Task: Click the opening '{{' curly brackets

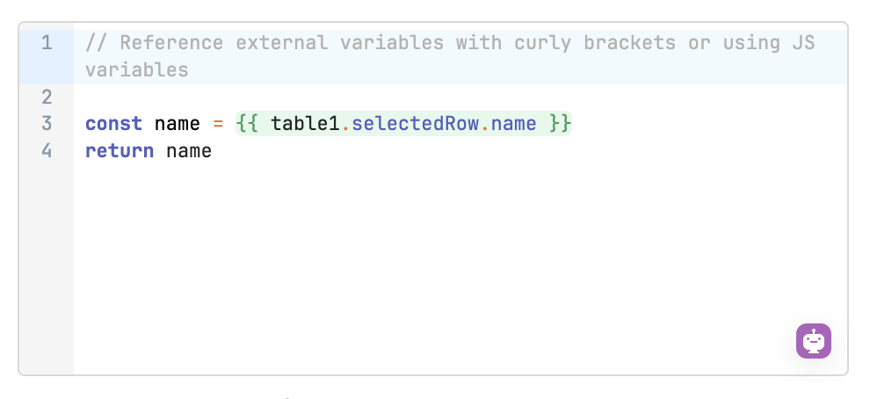Action: [248, 123]
